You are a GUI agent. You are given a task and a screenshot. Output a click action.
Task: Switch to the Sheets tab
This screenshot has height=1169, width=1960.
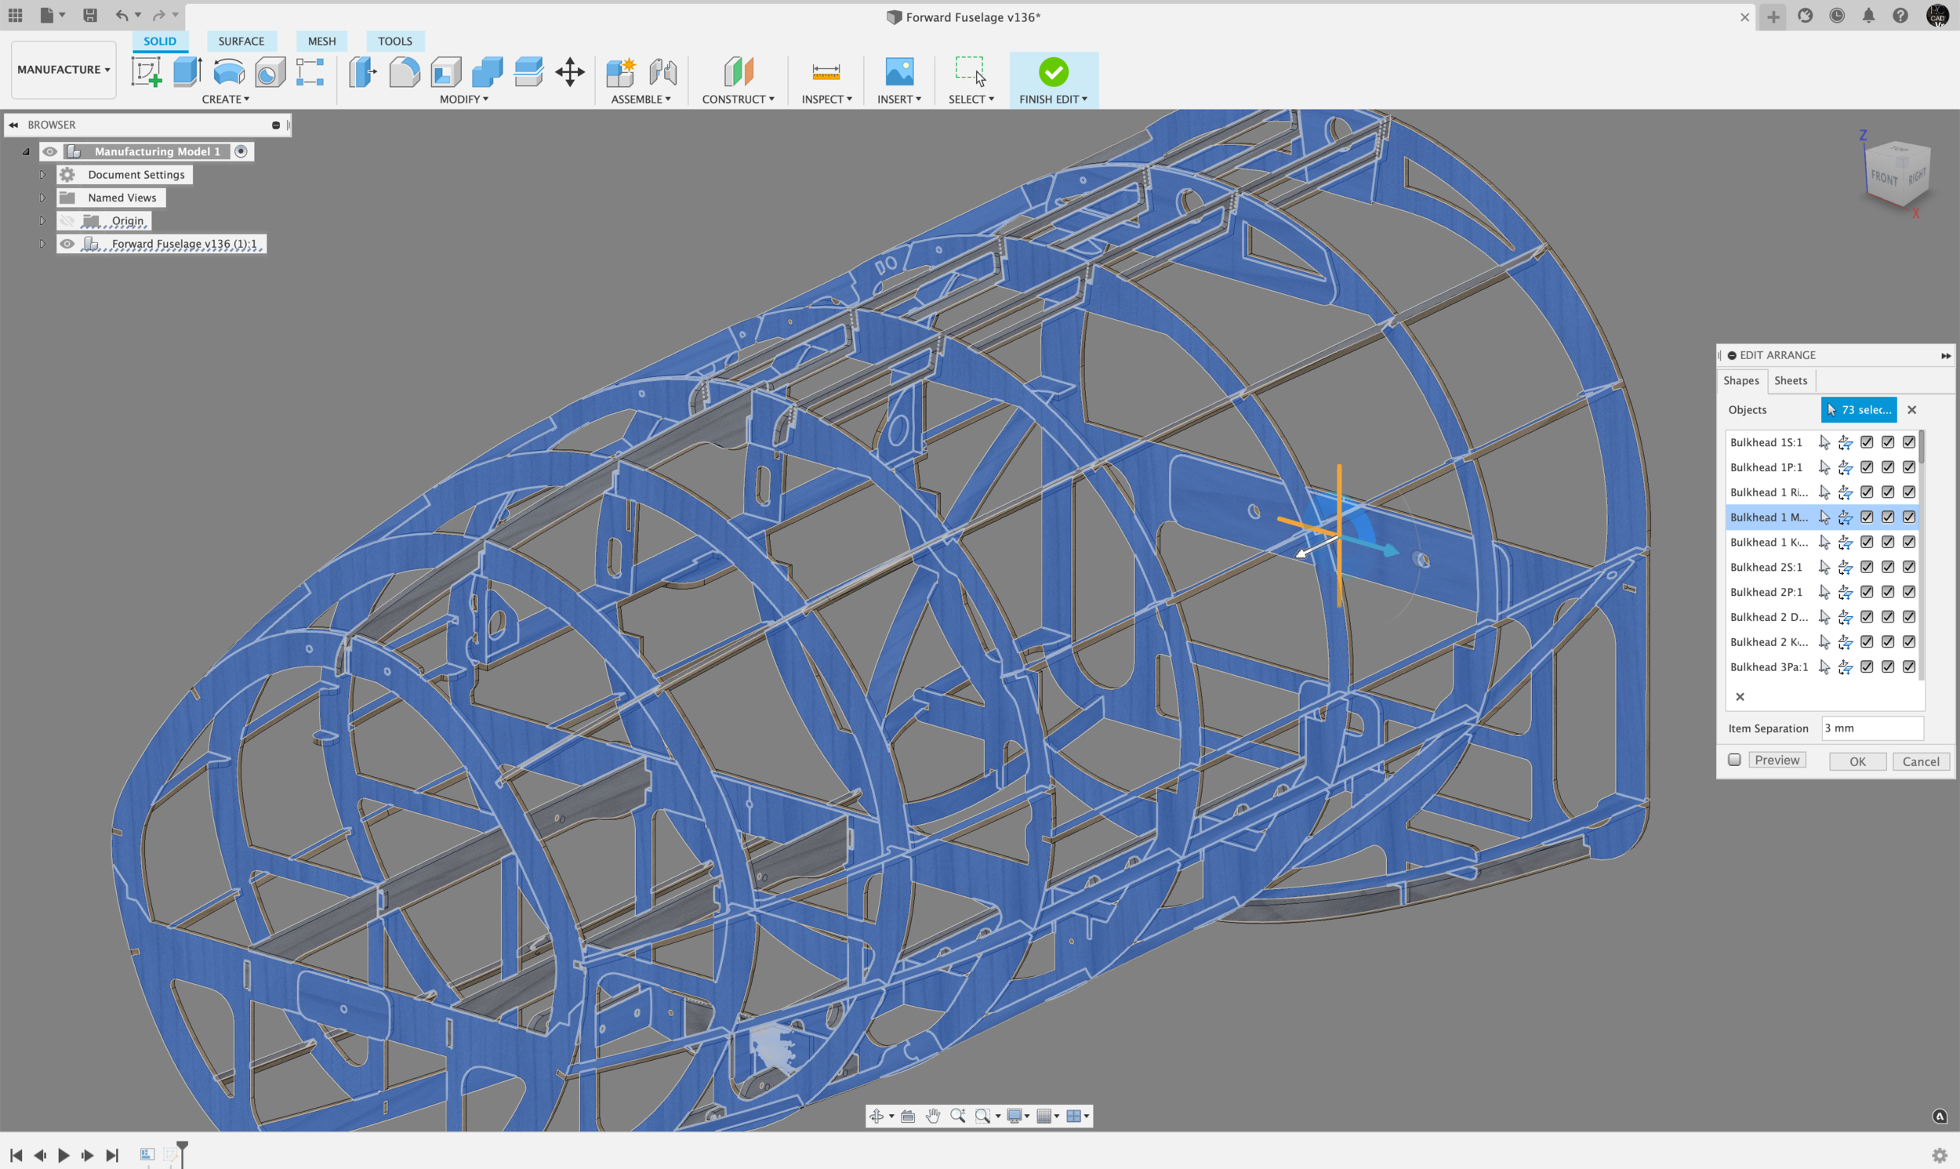[1790, 380]
